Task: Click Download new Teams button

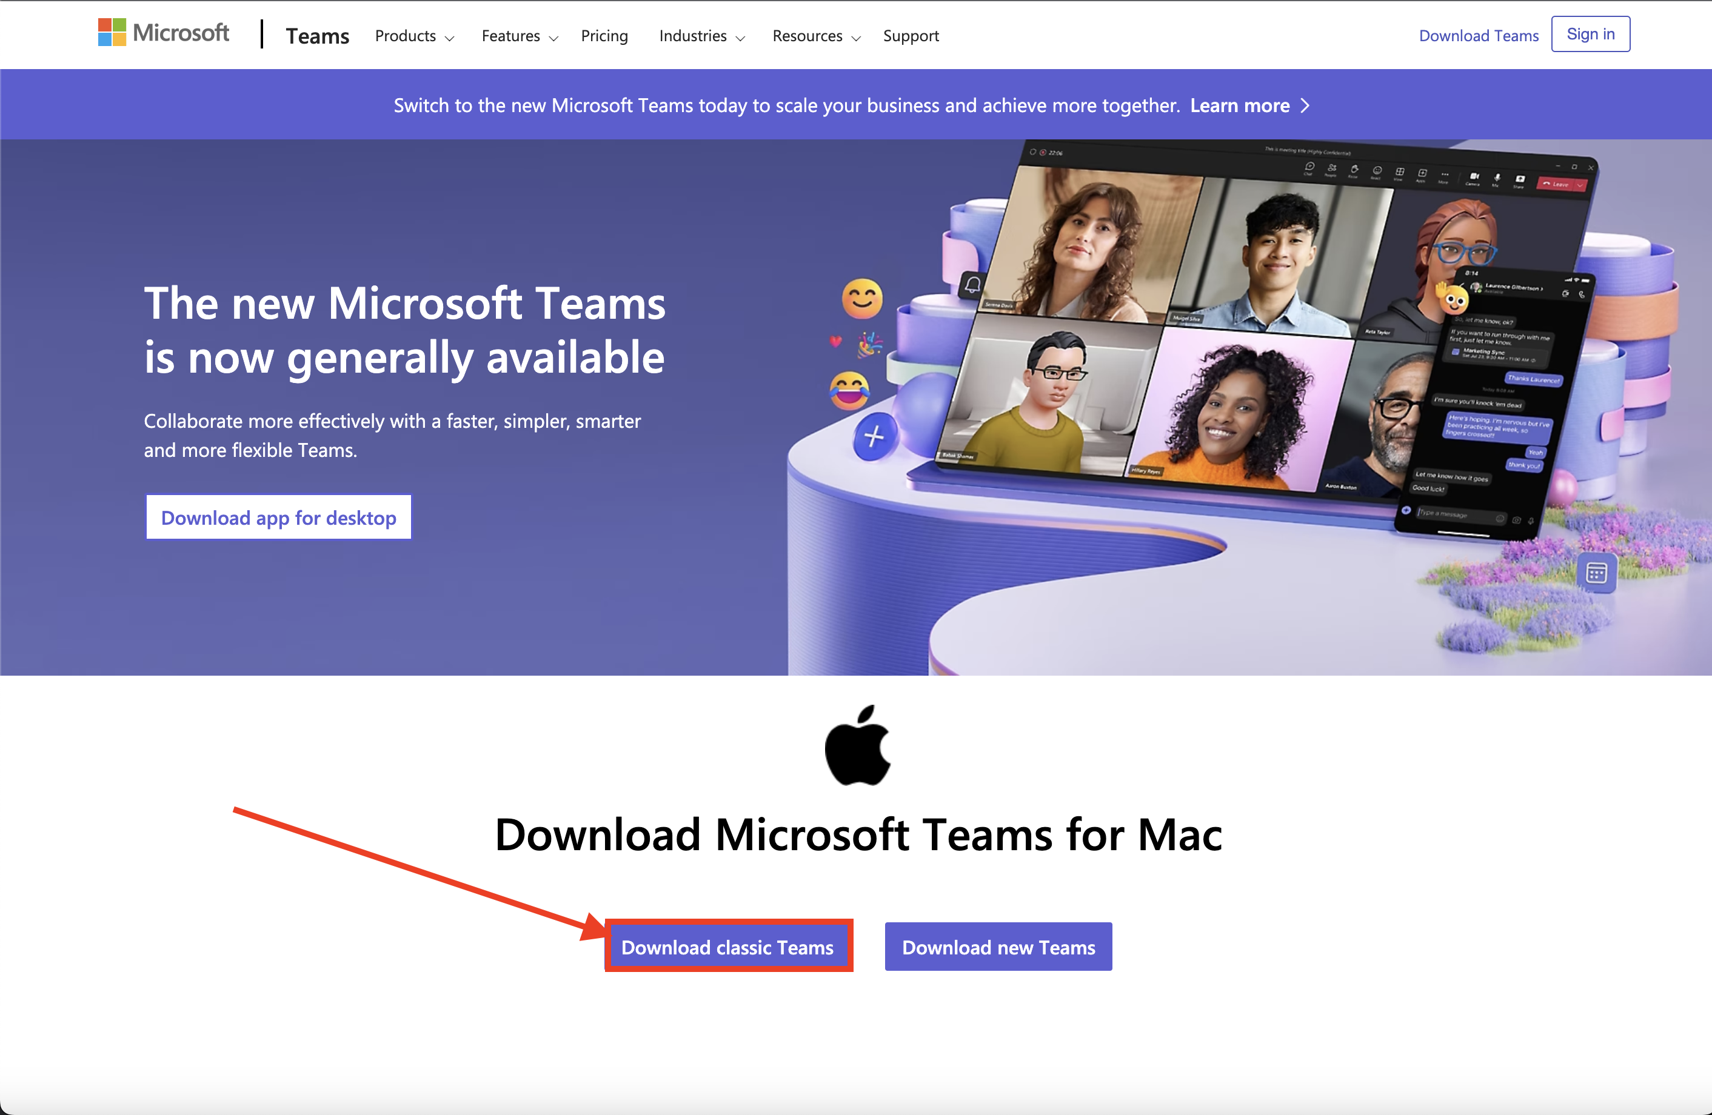Action: (x=998, y=948)
